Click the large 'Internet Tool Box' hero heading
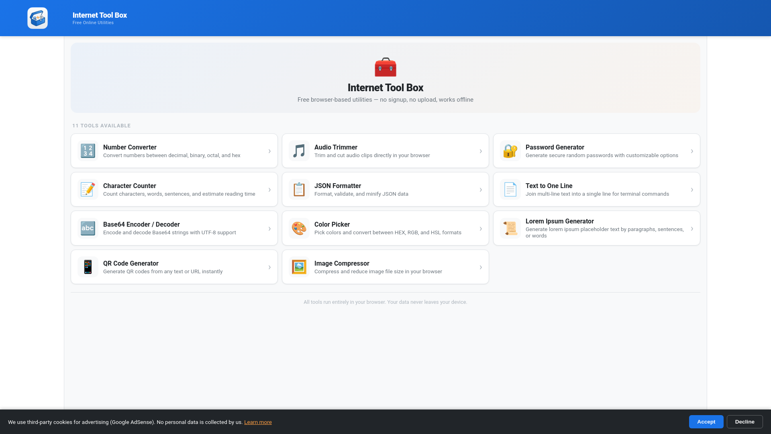The height and width of the screenshot is (434, 771). 385,88
